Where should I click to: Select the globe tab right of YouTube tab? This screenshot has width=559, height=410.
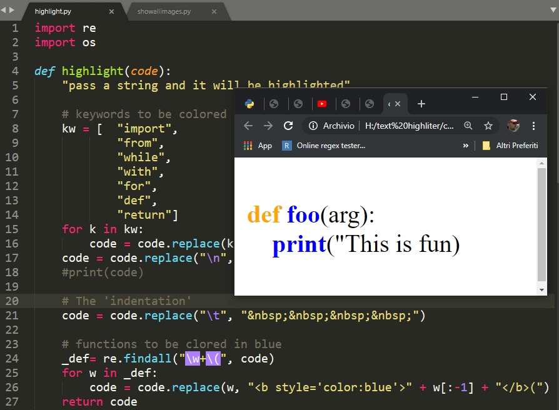point(346,104)
